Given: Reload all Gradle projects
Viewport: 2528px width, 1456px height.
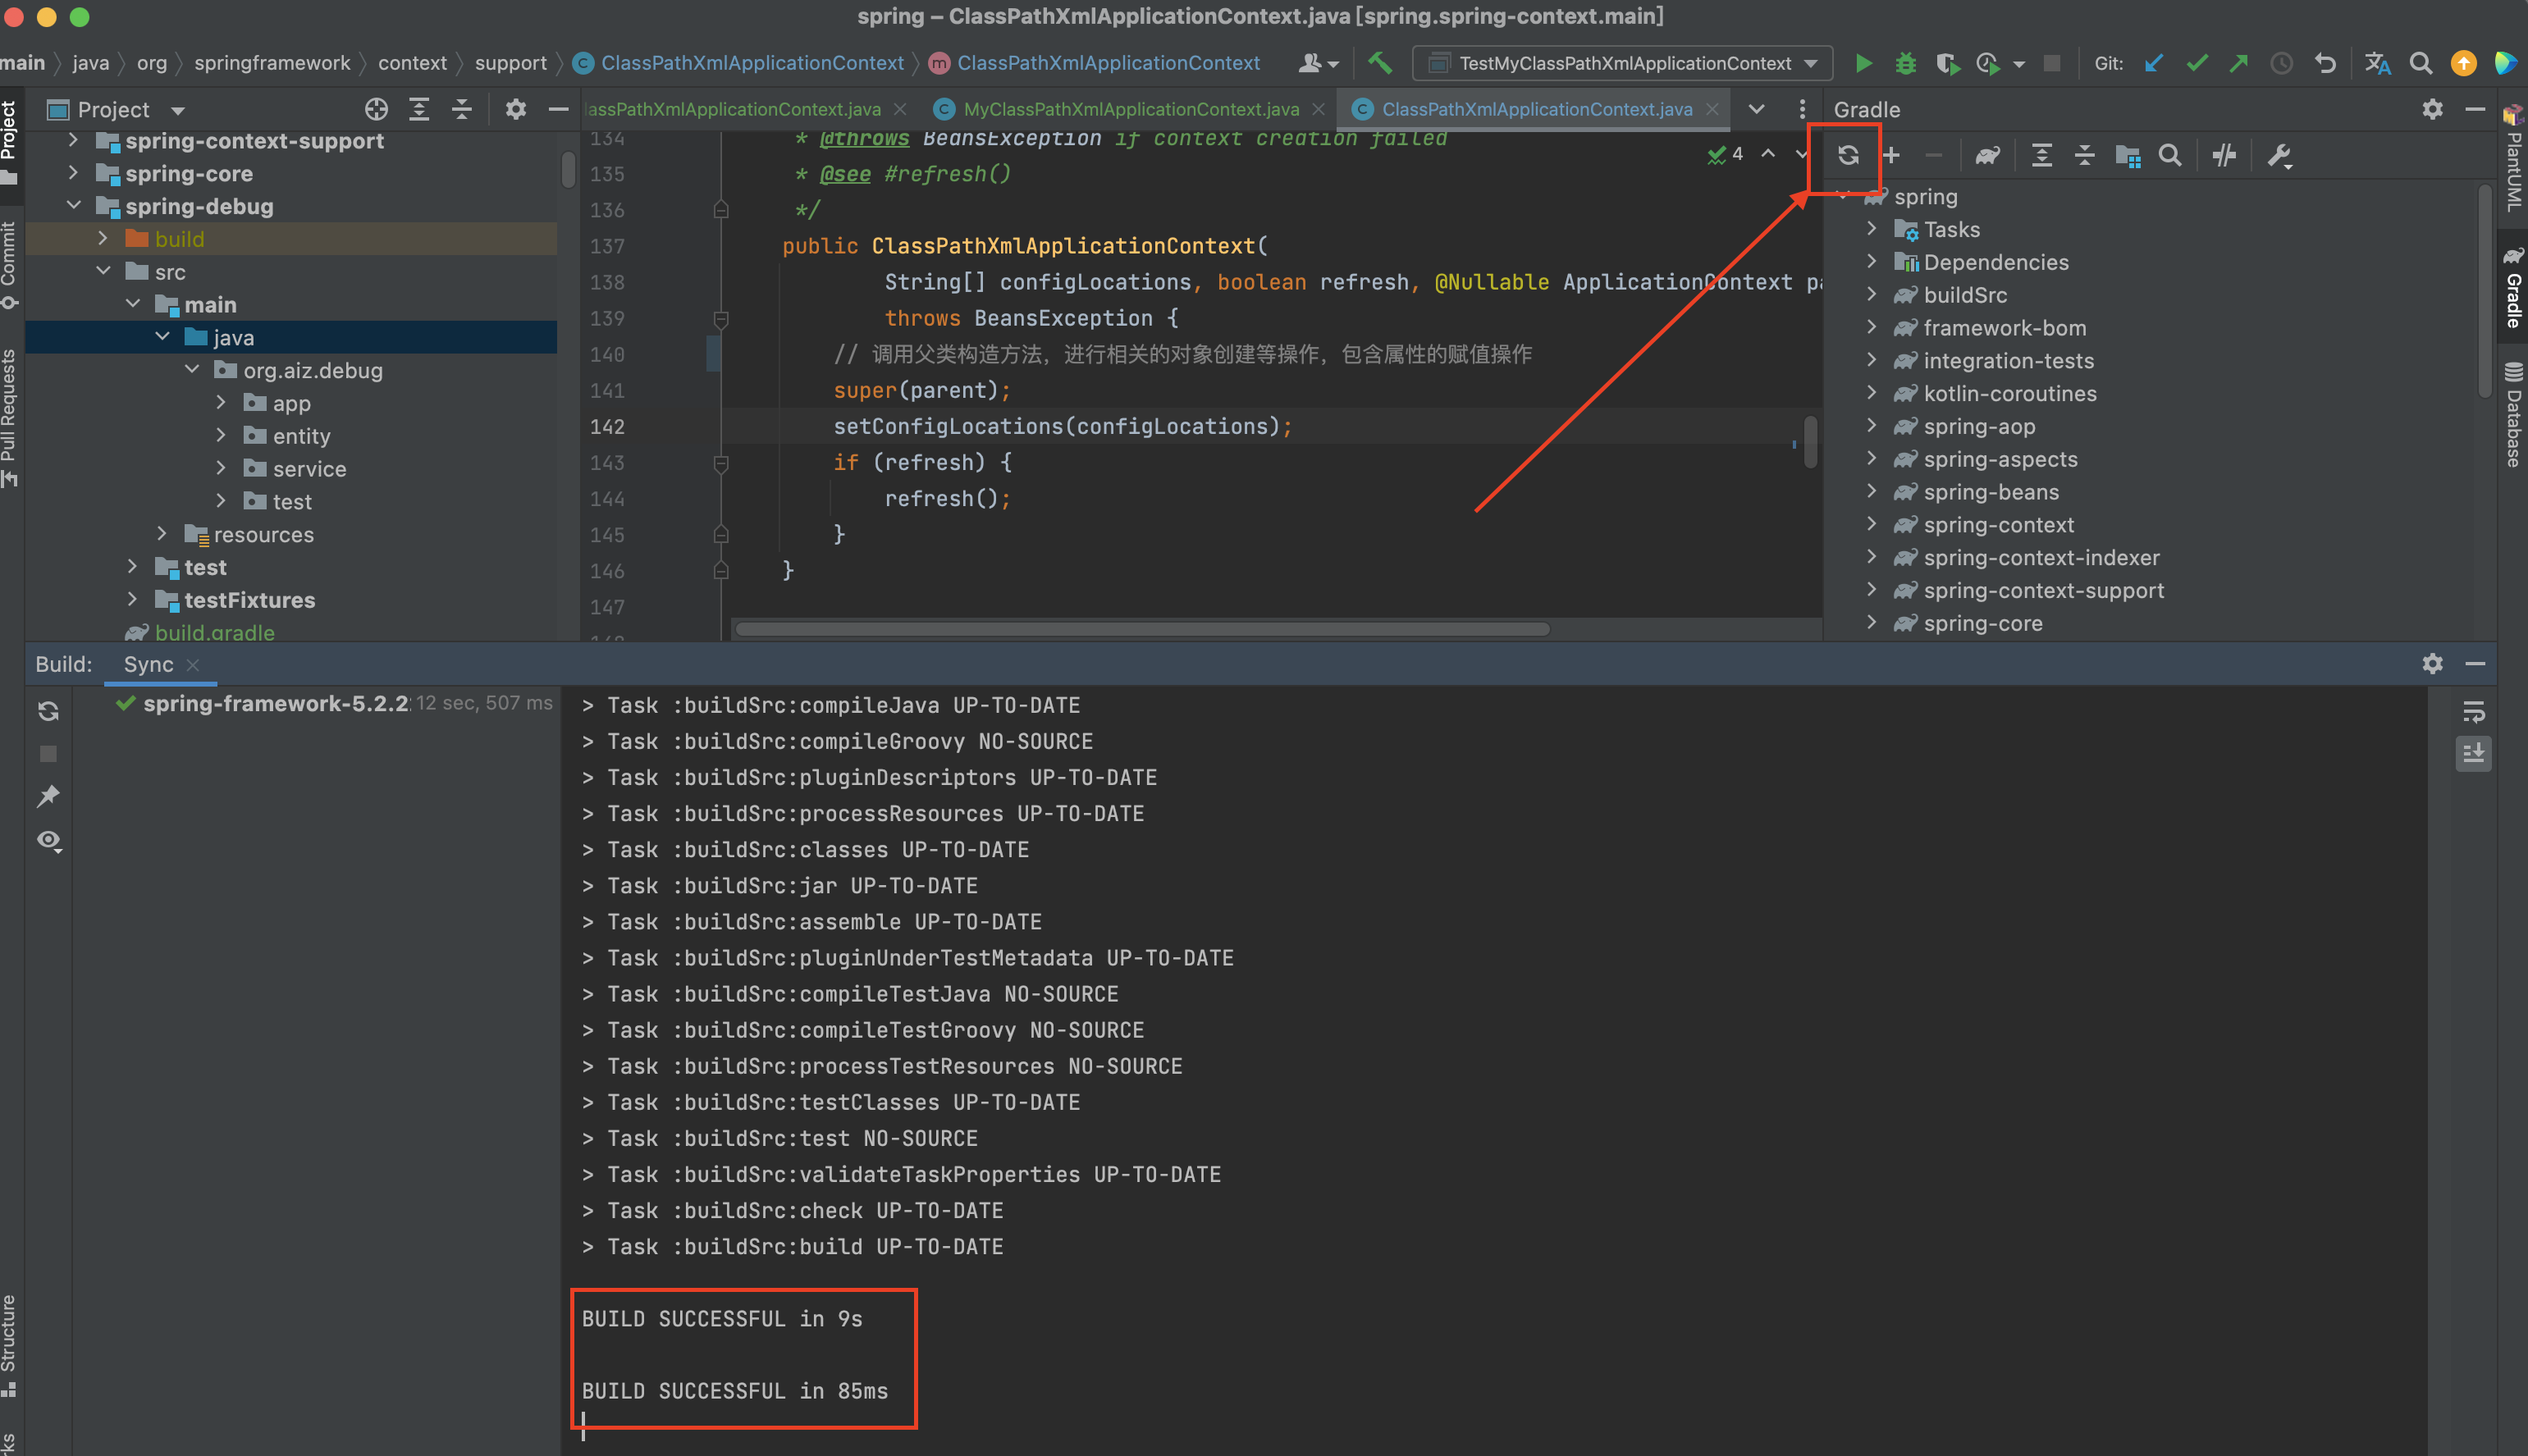Looking at the screenshot, I should coord(1847,155).
